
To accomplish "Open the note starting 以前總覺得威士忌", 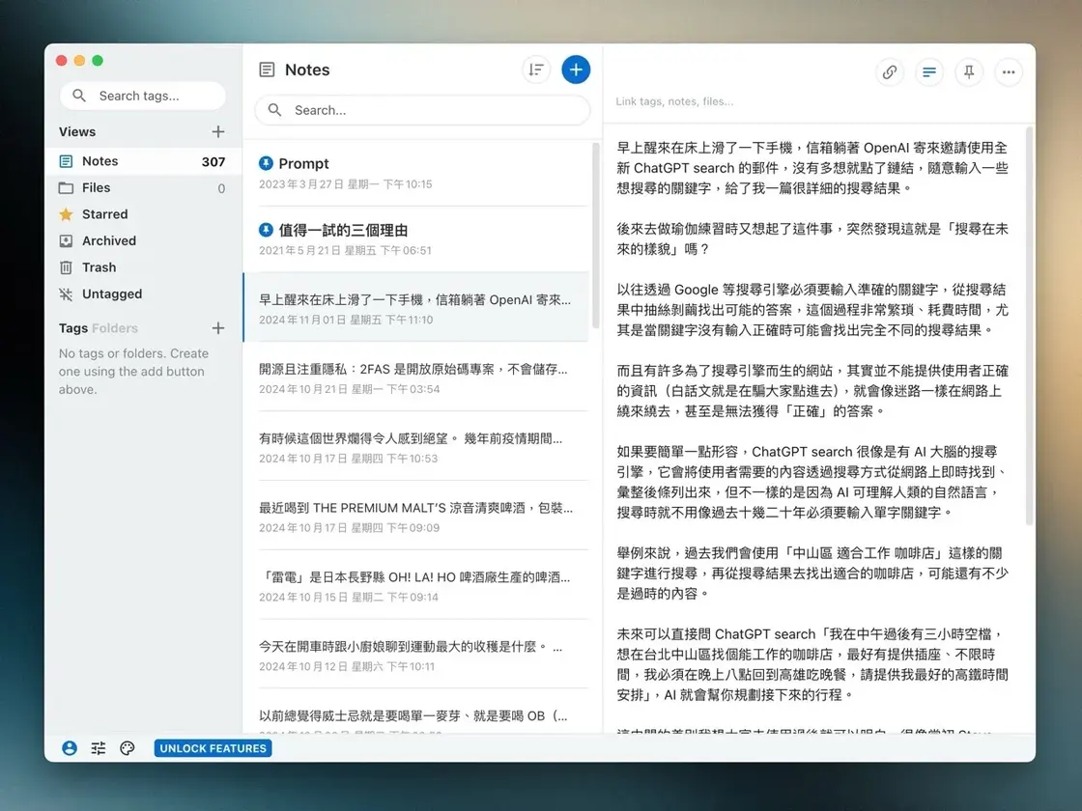I will 416,712.
